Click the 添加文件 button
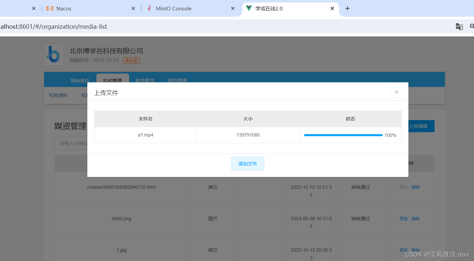Viewport: 474px width, 261px height. tap(248, 164)
